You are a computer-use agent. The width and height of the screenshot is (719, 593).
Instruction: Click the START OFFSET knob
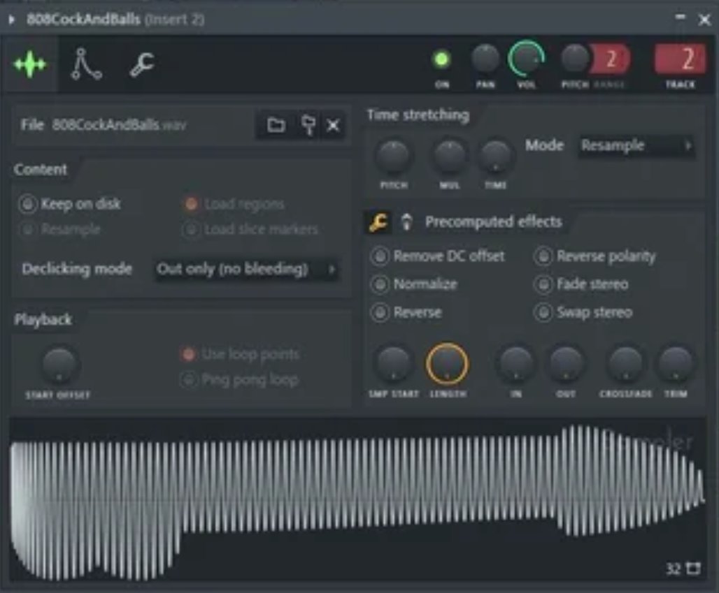pos(59,365)
